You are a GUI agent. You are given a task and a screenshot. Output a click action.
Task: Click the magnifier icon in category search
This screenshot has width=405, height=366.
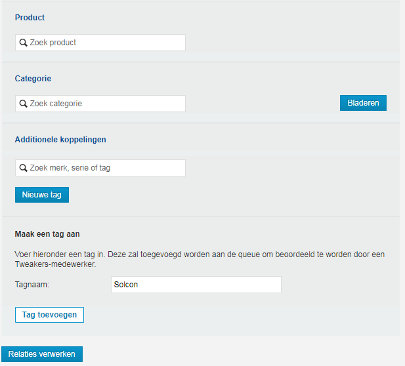coord(23,104)
